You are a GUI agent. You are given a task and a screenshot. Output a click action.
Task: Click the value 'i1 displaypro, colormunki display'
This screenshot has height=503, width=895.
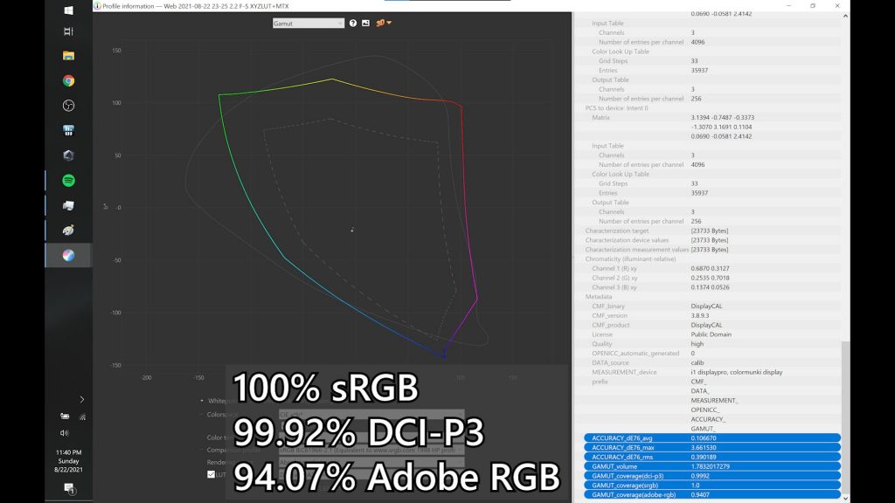(x=736, y=372)
